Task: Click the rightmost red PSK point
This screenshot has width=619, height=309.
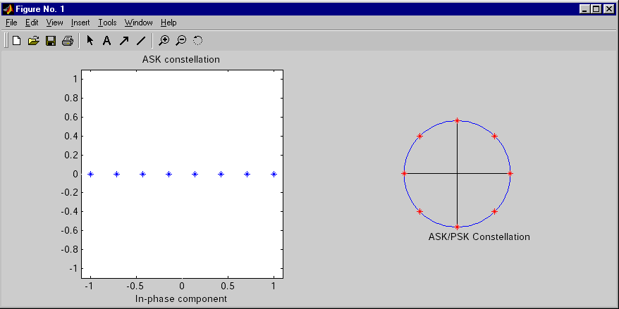Action: tap(510, 173)
